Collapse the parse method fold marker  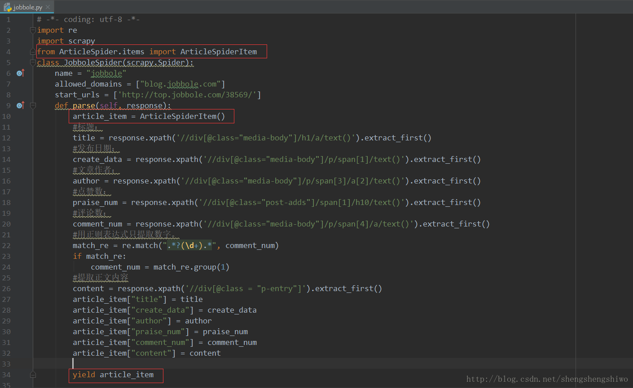33,105
